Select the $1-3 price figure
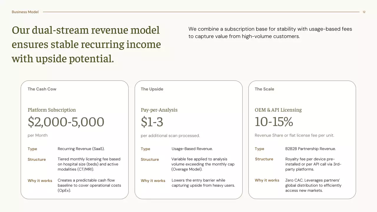 (152, 122)
